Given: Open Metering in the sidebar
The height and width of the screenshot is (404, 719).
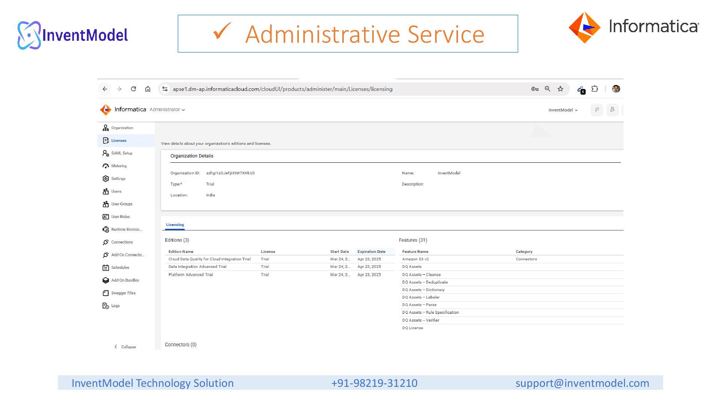Looking at the screenshot, I should 126,166.
